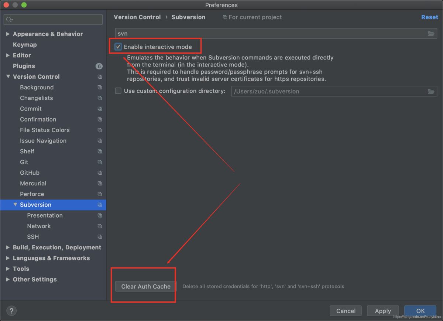The image size is (443, 321).
Task: Open the Plugins settings page
Action: point(24,66)
